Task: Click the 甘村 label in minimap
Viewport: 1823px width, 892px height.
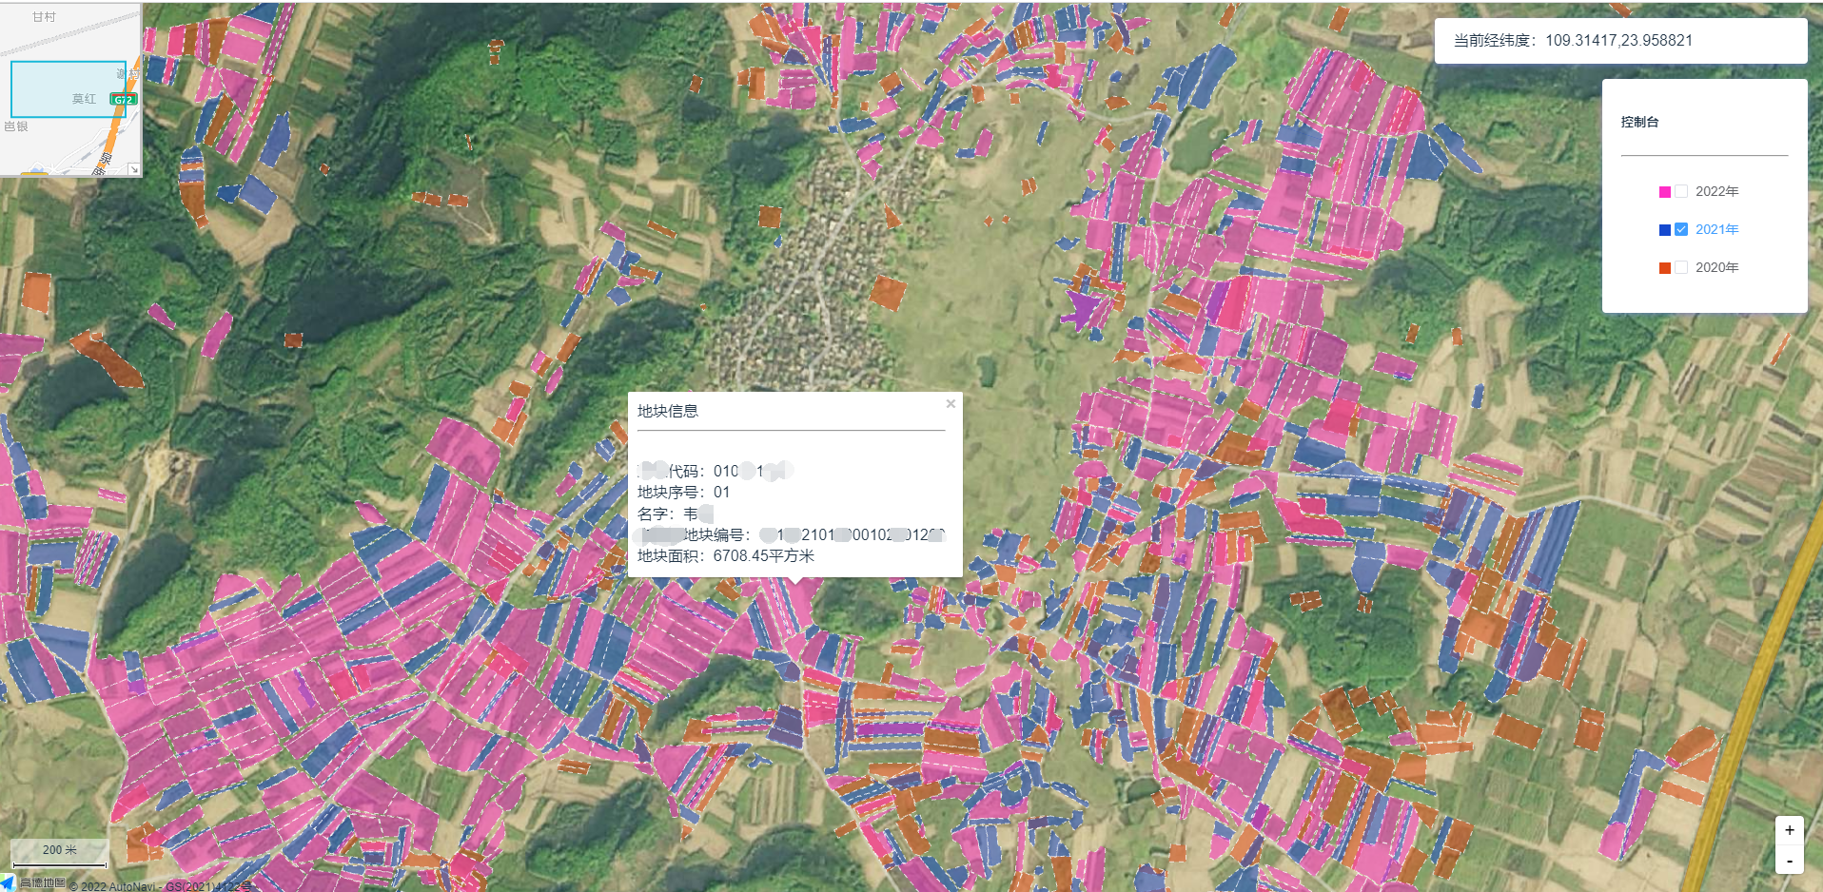Action: pyautogui.click(x=44, y=17)
